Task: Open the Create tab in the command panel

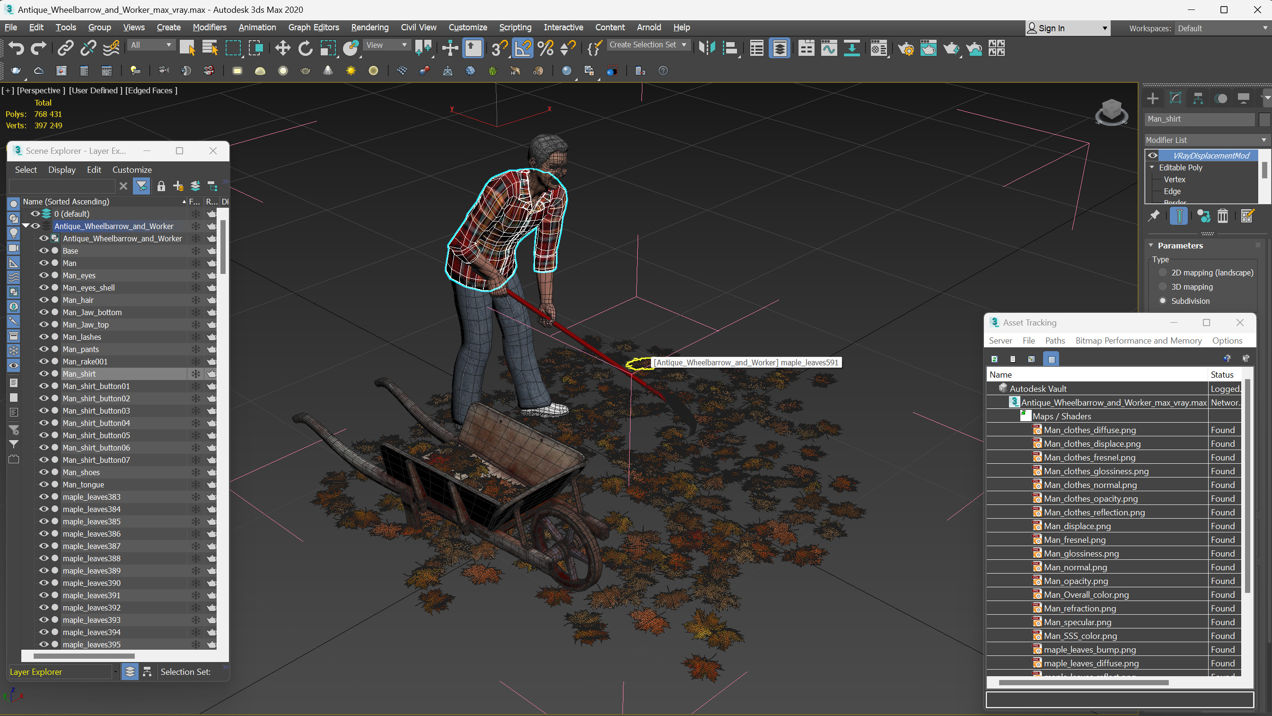Action: pos(1152,98)
